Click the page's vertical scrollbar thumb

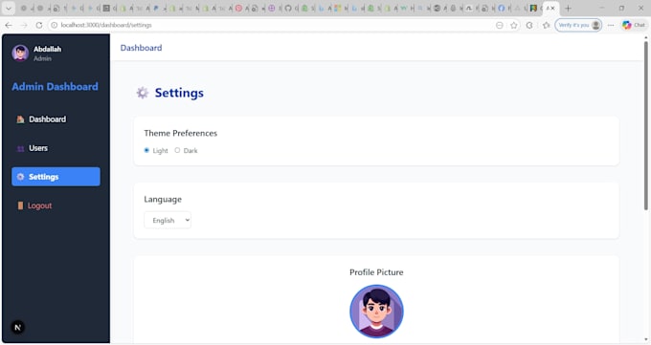tap(646, 124)
